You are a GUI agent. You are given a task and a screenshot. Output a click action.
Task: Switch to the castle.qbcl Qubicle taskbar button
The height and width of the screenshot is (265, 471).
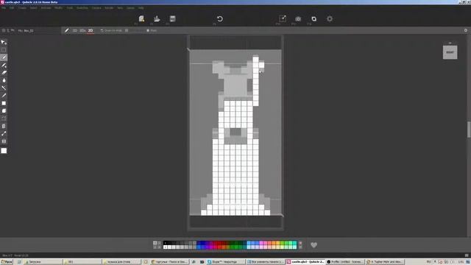305,262
